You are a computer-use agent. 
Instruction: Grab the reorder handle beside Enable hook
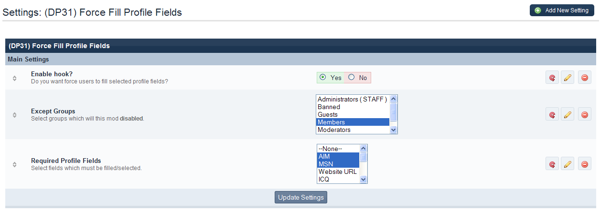point(15,78)
